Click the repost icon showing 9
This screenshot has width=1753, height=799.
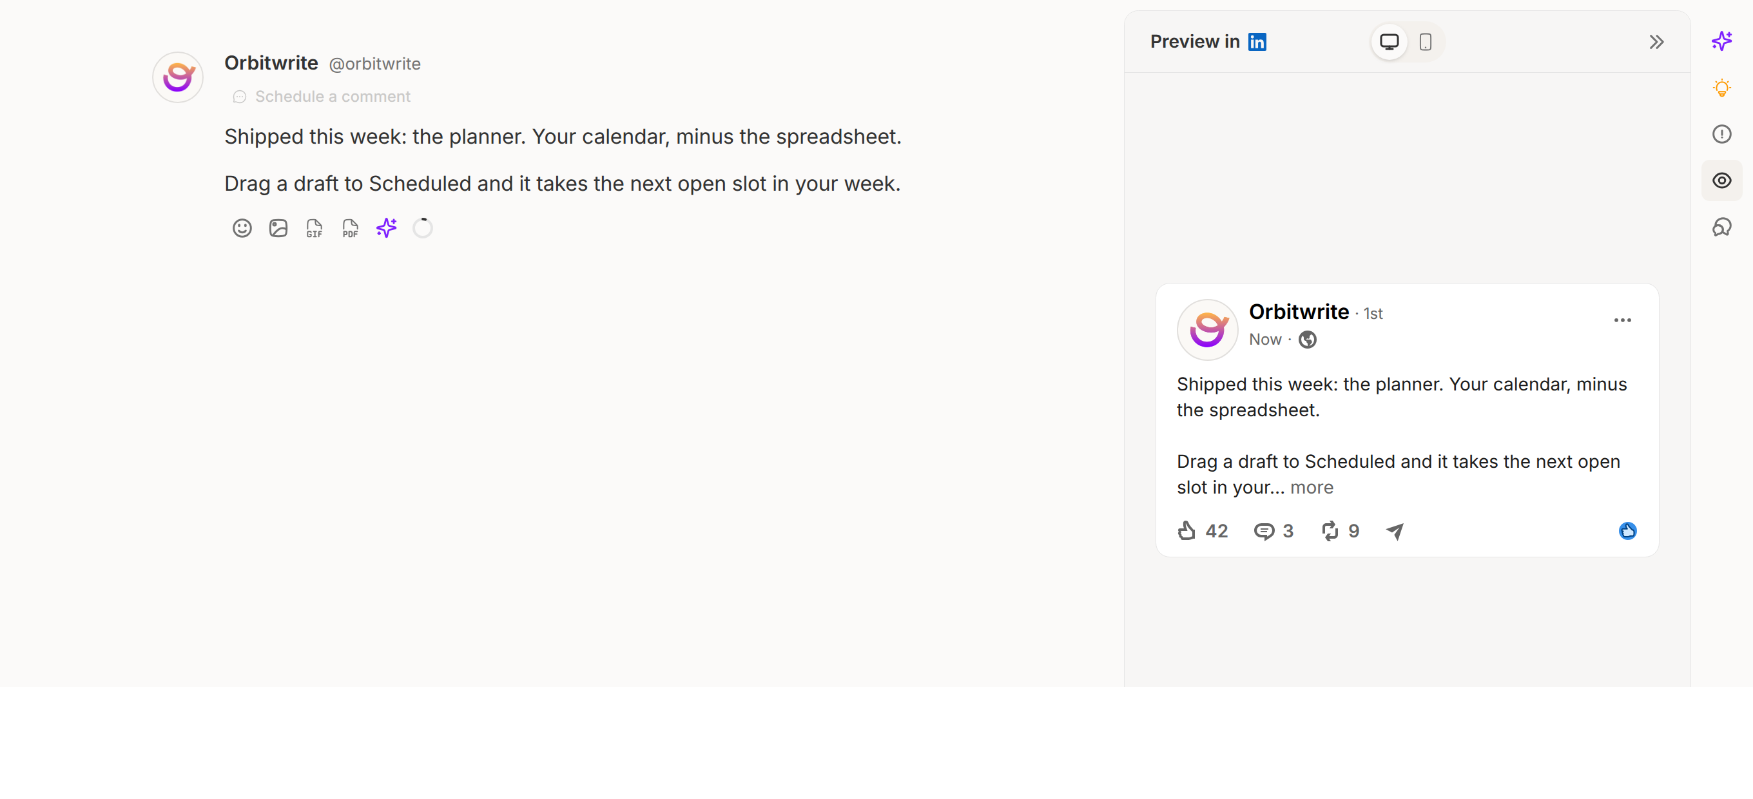(1340, 531)
